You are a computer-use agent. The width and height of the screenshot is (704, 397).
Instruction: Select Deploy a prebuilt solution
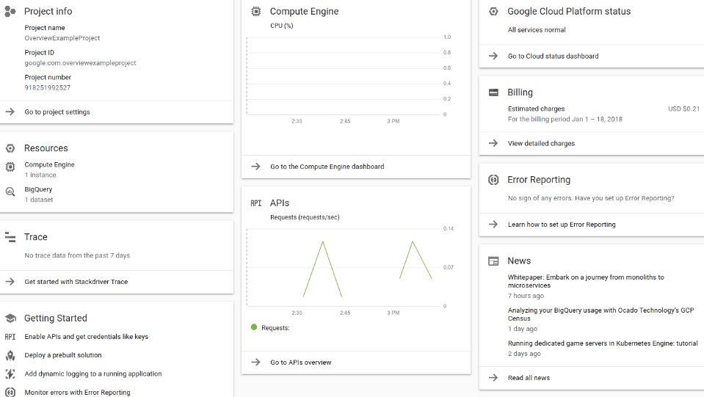coord(63,355)
